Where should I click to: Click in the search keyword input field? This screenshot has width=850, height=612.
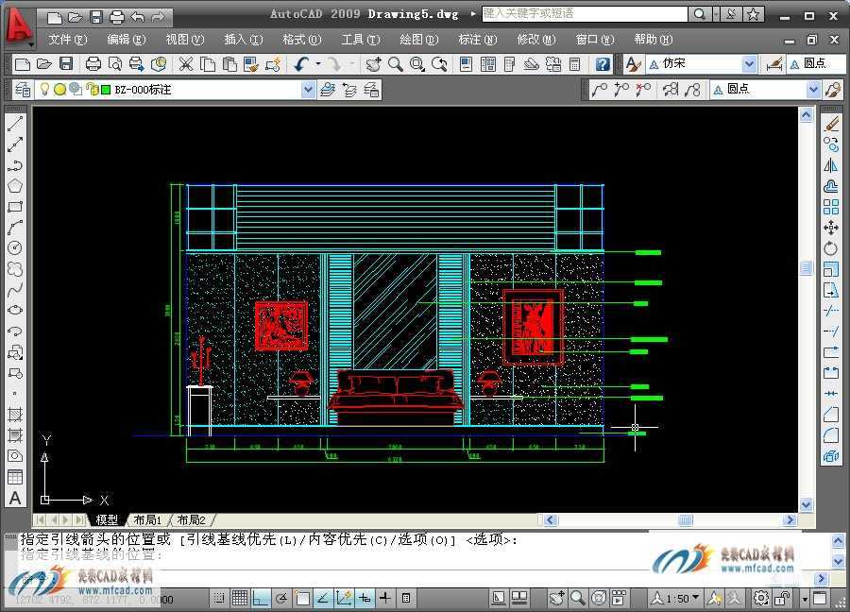[585, 14]
